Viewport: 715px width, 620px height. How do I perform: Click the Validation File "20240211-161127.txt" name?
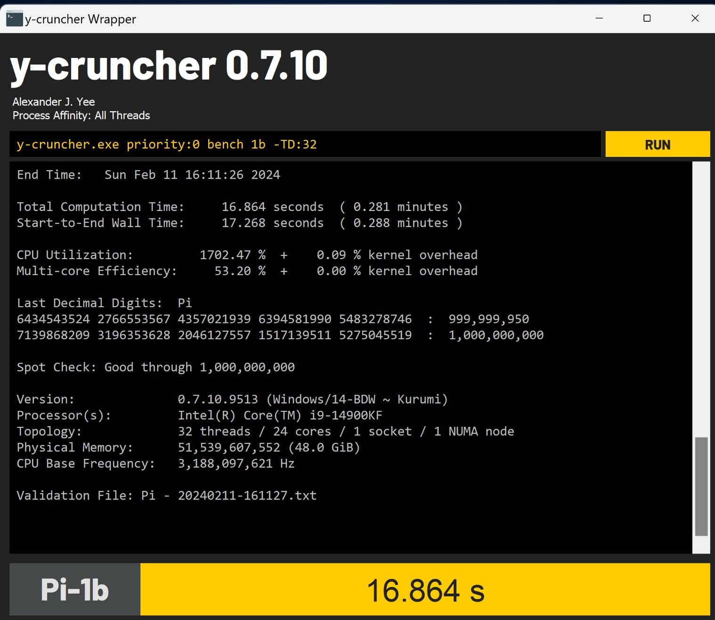tap(247, 496)
